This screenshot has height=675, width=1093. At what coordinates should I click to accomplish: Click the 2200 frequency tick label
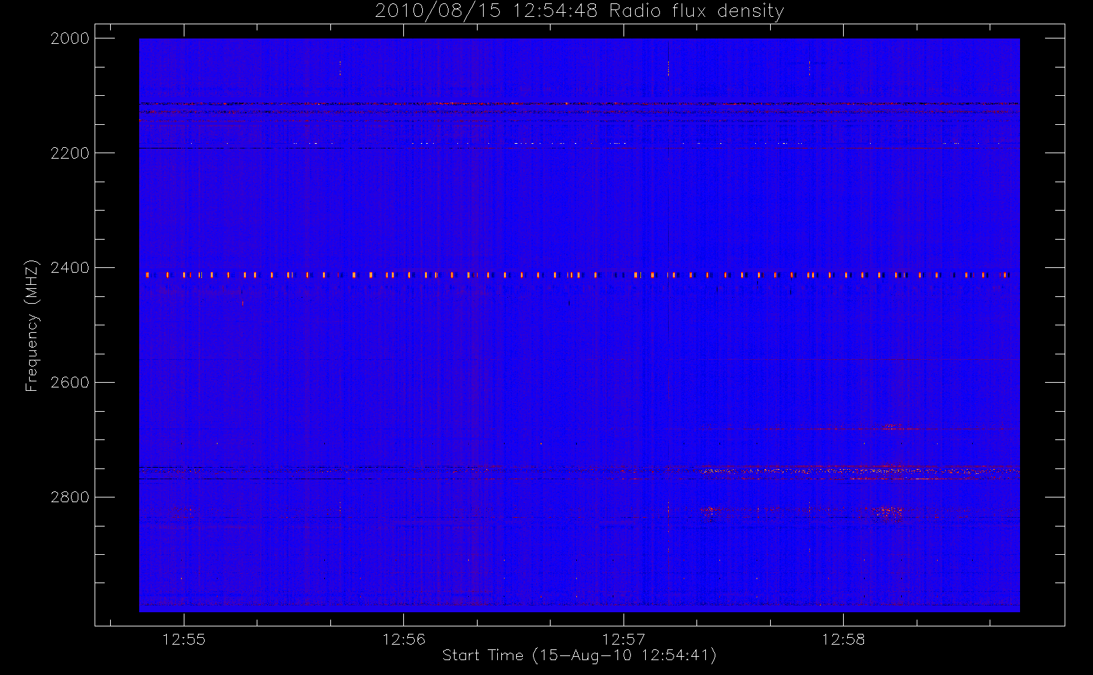(70, 153)
